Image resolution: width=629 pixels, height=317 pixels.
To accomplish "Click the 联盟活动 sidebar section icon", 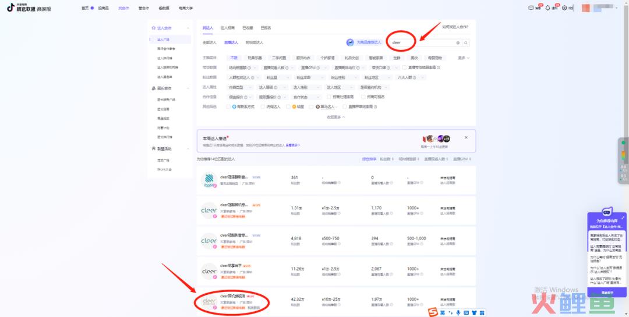I will pyautogui.click(x=154, y=149).
